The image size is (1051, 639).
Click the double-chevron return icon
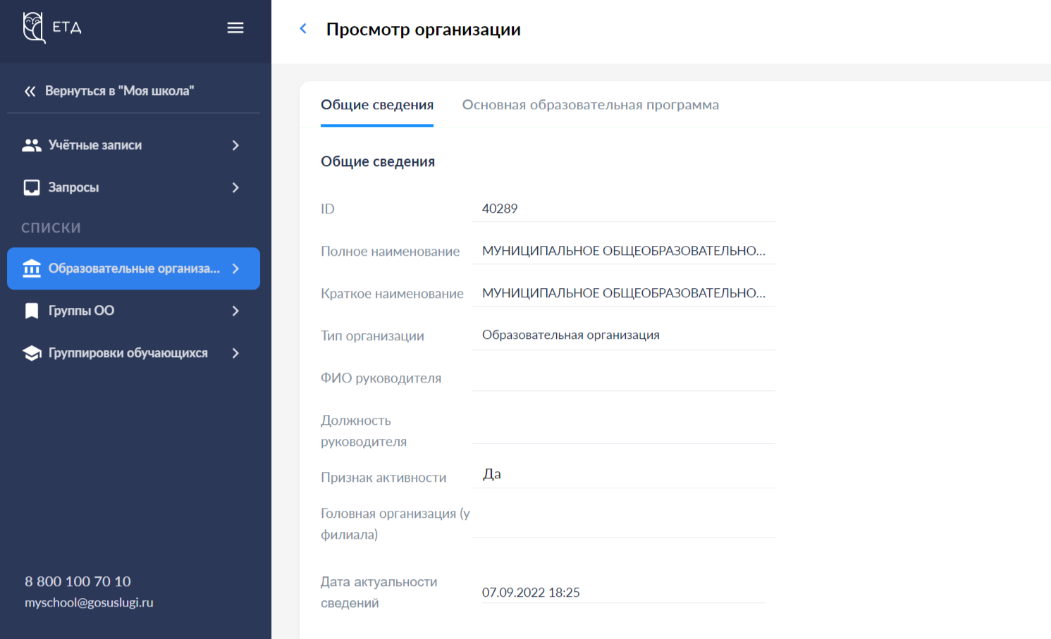coord(30,91)
